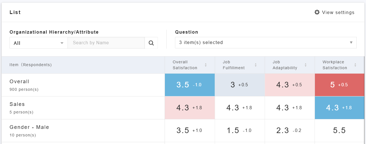Open the All hierarchy dropdown
The height and width of the screenshot is (144, 366).
click(38, 43)
